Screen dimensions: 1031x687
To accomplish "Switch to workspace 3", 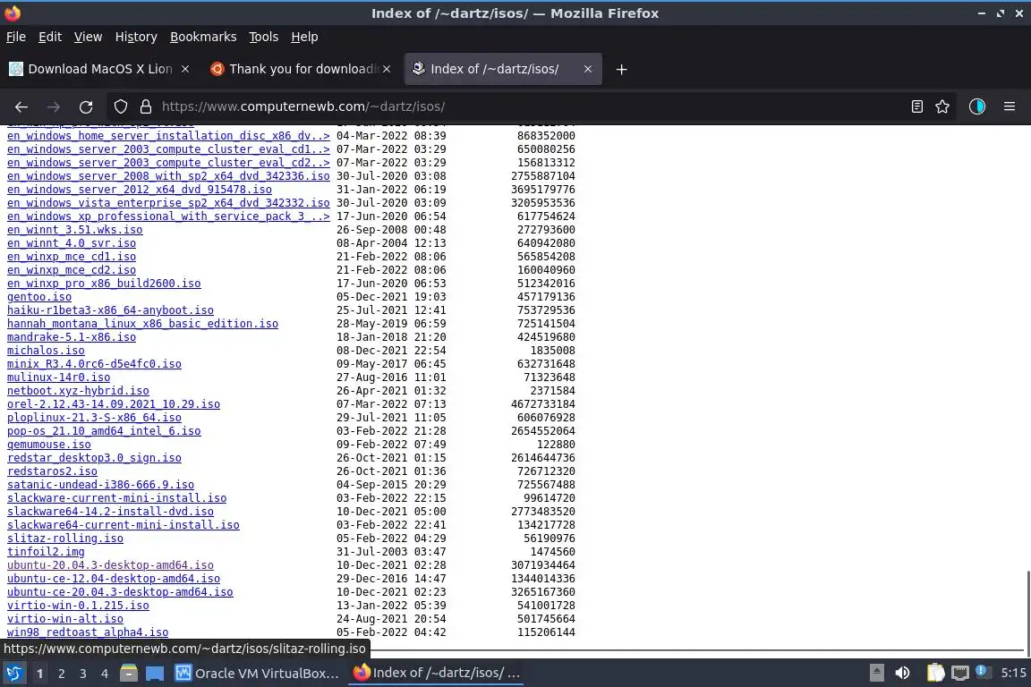I will (83, 674).
